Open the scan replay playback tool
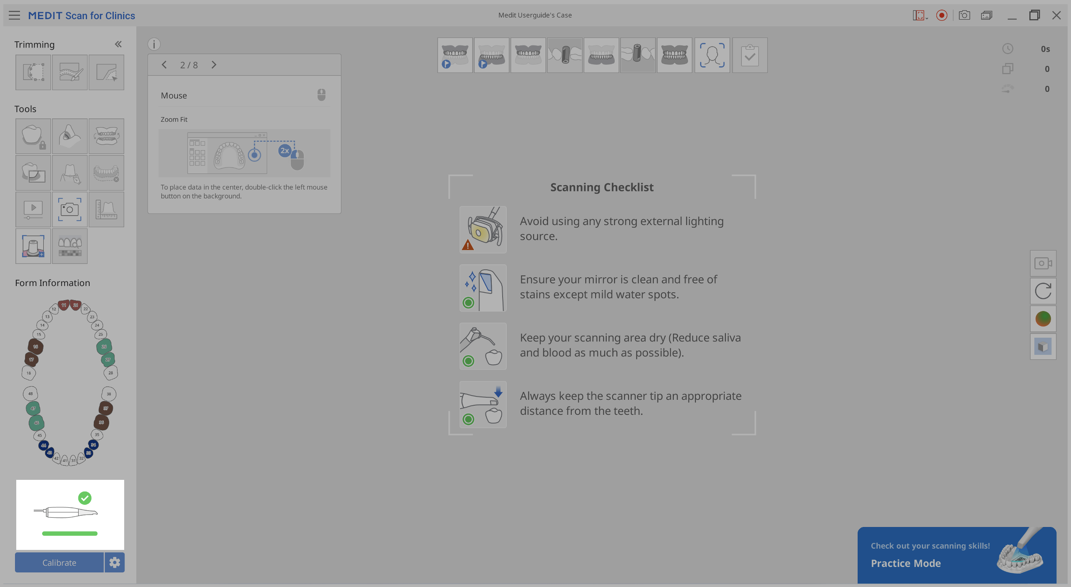The width and height of the screenshot is (1071, 587). [x=33, y=209]
